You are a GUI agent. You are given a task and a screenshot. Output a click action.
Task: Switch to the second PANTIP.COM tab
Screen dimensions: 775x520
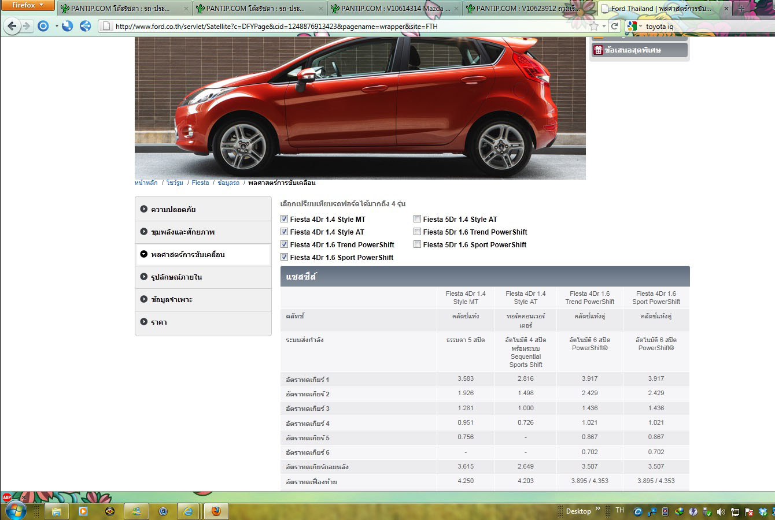pos(259,9)
